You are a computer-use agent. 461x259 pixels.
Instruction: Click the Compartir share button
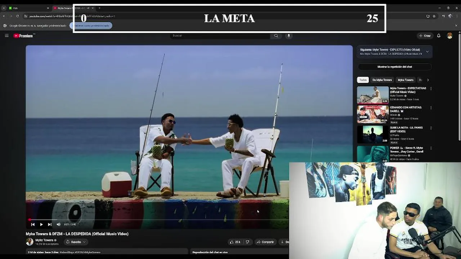coord(265,242)
